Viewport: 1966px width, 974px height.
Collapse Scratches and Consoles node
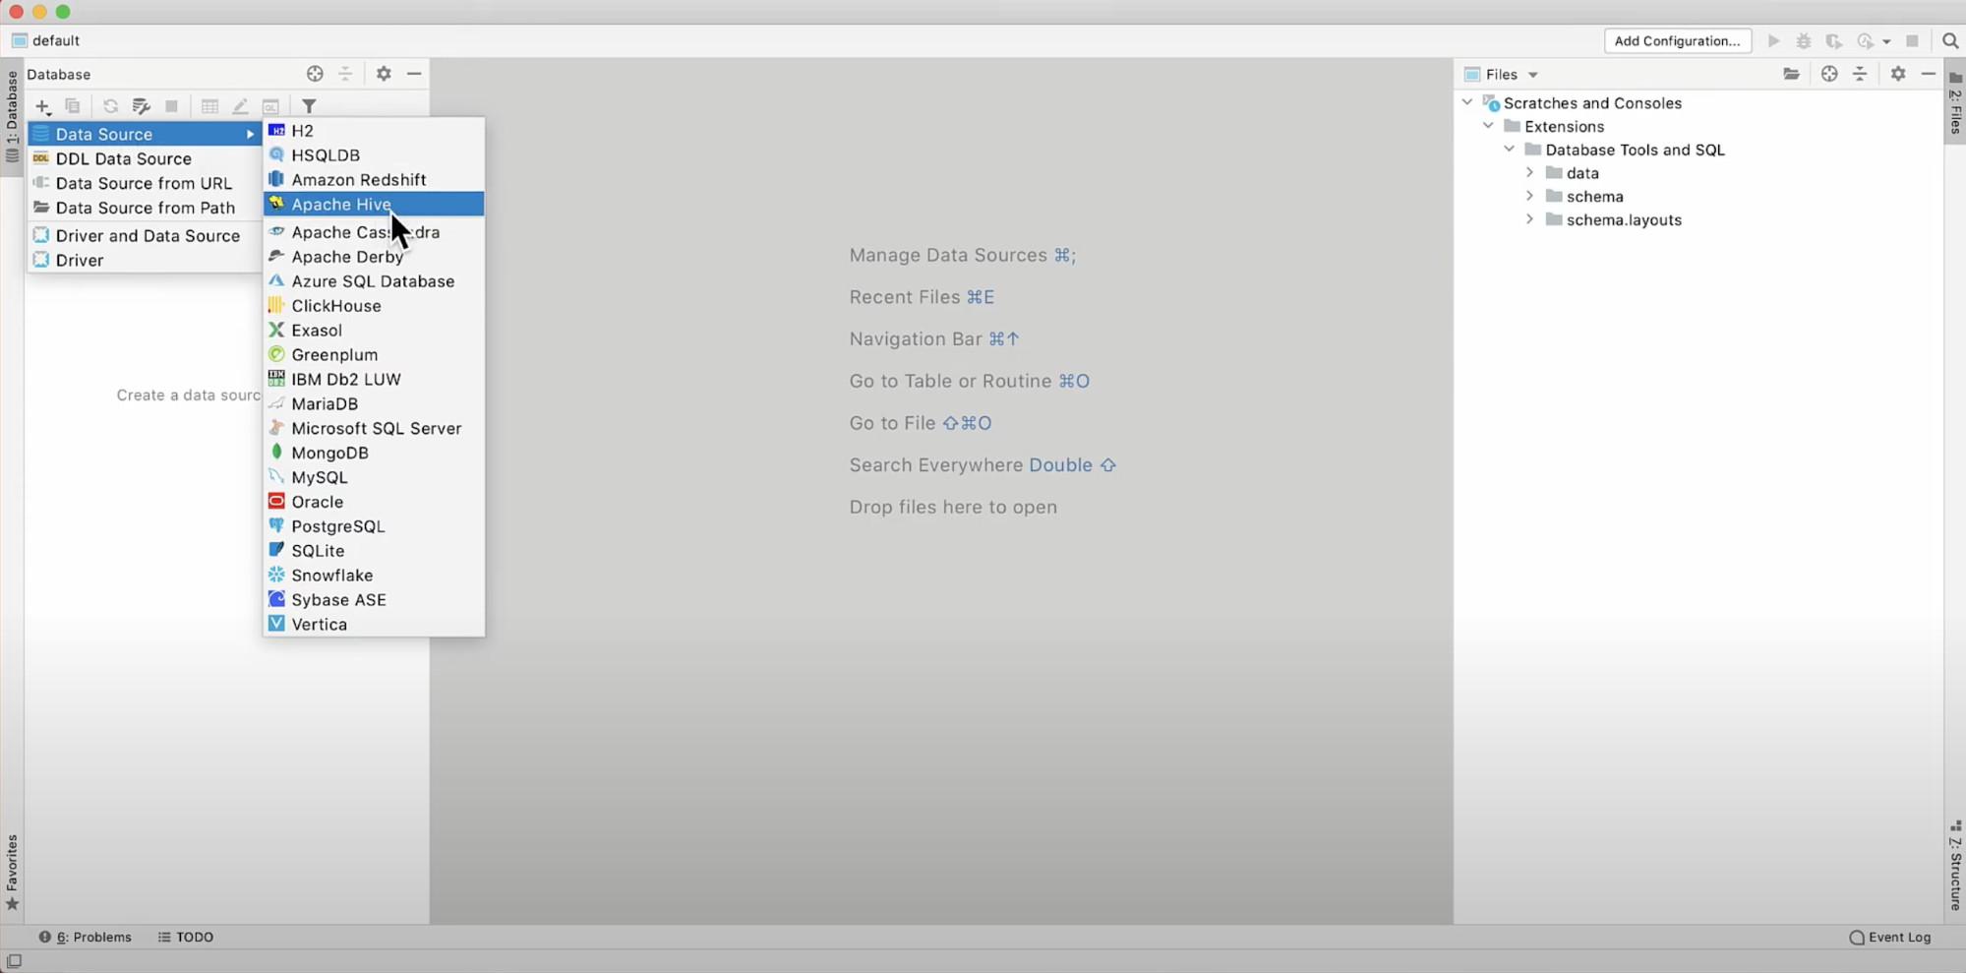pos(1467,102)
